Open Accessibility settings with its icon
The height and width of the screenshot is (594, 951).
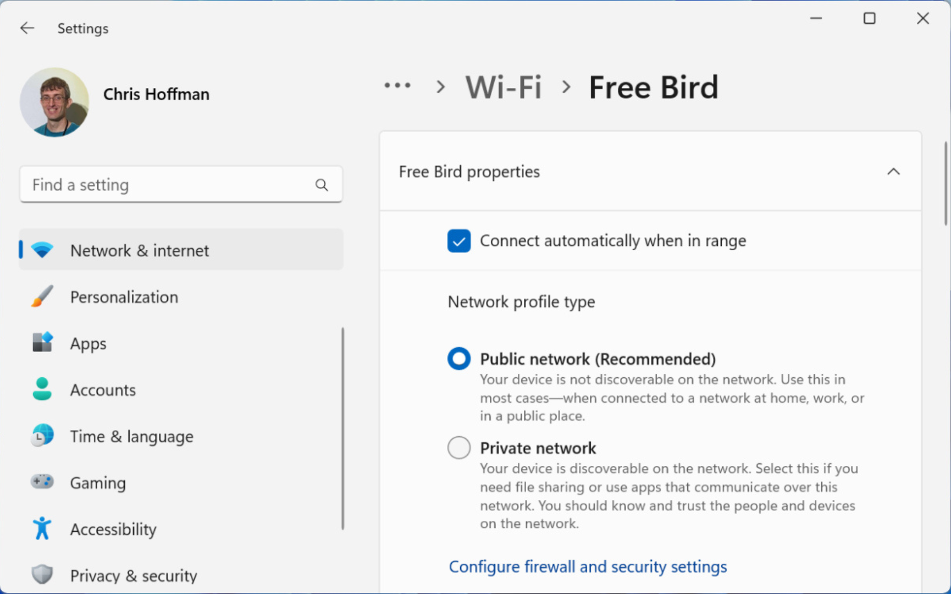pyautogui.click(x=42, y=529)
